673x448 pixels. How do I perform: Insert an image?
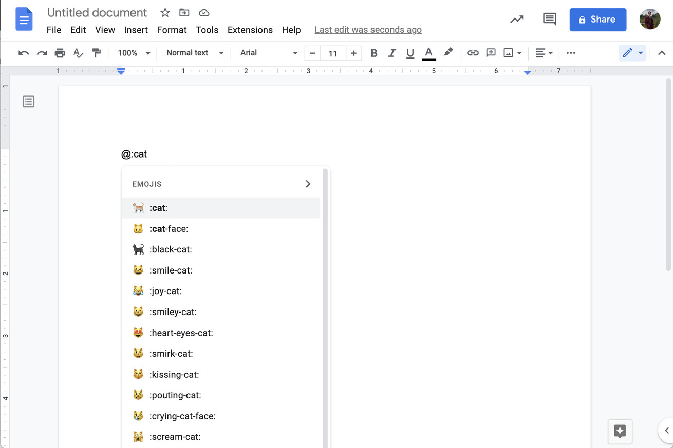[x=508, y=53]
